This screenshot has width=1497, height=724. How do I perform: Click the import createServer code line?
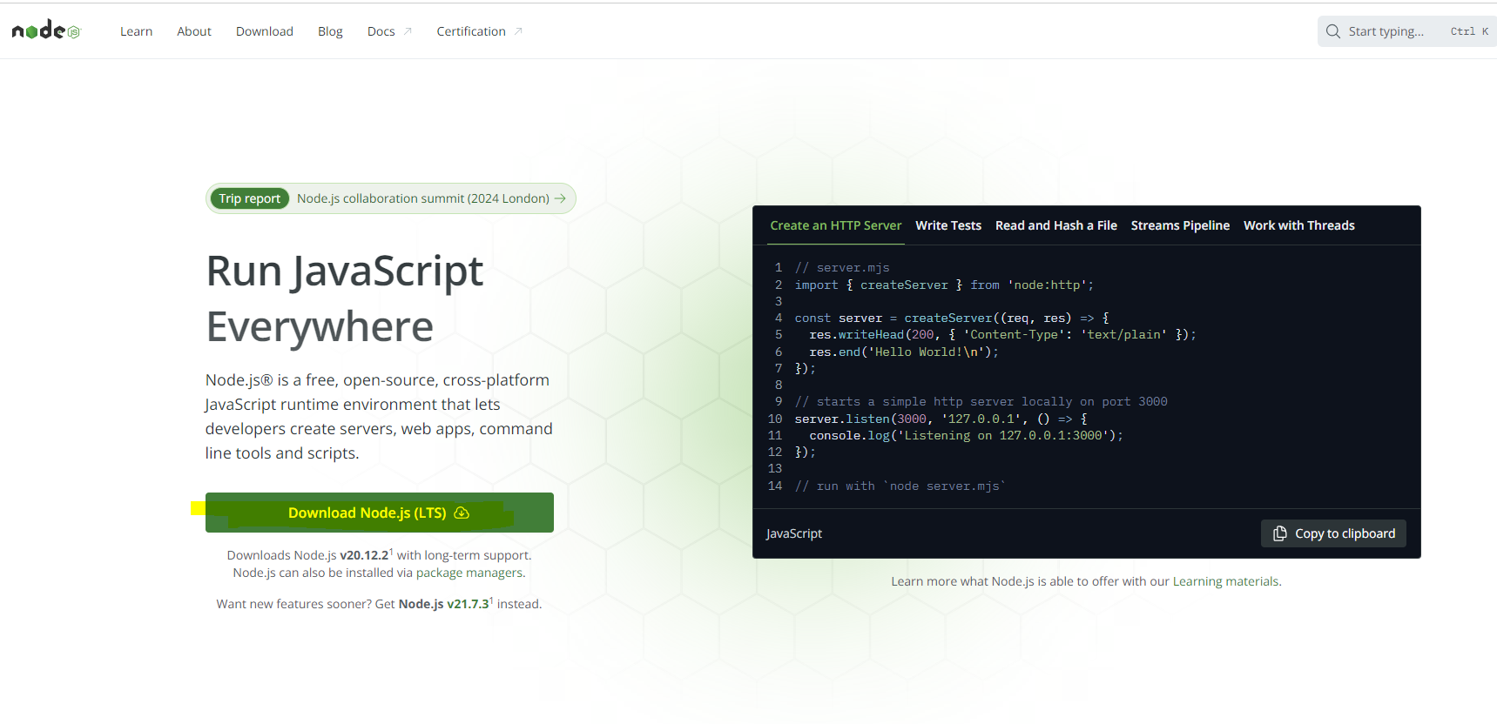click(x=944, y=285)
